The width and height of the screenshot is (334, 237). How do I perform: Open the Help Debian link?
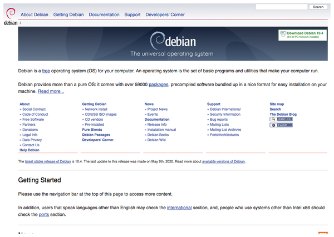click(x=30, y=150)
